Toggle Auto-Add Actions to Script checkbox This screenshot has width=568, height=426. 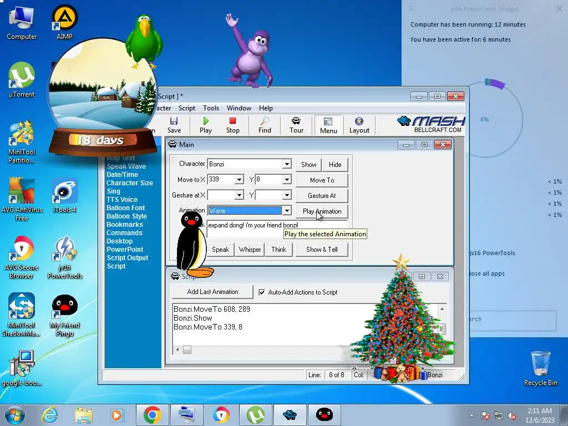pyautogui.click(x=262, y=292)
